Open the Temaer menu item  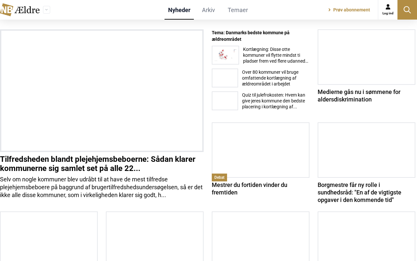[x=238, y=10]
